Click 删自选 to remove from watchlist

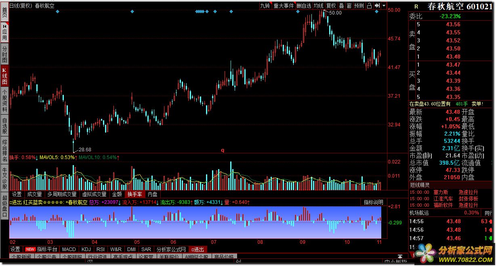coord(304,6)
